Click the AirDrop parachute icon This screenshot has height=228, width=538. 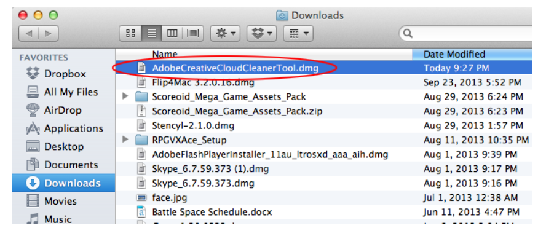tap(33, 110)
